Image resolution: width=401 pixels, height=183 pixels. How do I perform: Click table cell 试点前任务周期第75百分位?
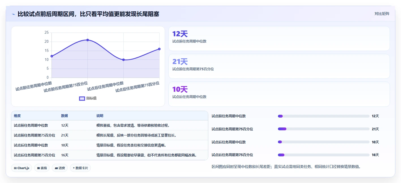(35, 135)
